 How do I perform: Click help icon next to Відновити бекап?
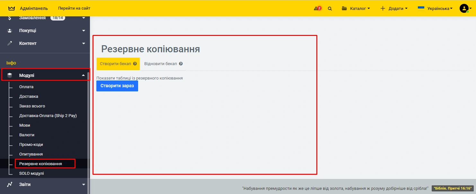tap(181, 64)
